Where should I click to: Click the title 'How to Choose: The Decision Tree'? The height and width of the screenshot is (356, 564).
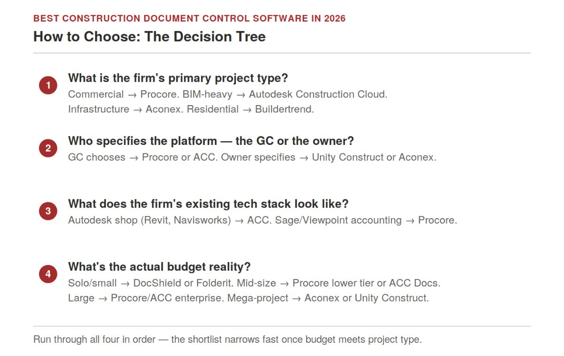pyautogui.click(x=149, y=37)
